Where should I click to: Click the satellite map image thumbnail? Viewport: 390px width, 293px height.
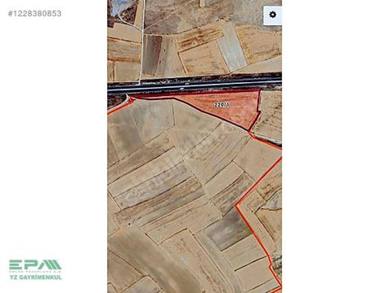point(195,146)
